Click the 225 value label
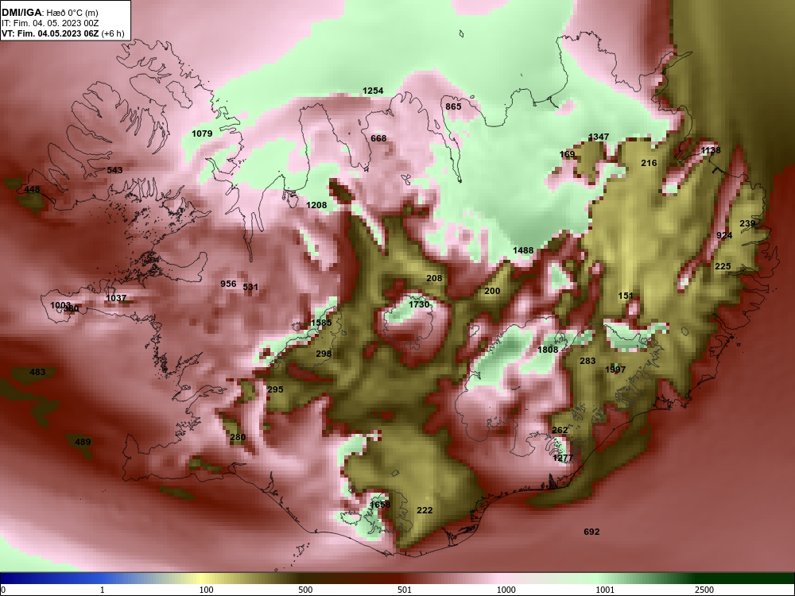Viewport: 795px width, 596px height. [723, 266]
